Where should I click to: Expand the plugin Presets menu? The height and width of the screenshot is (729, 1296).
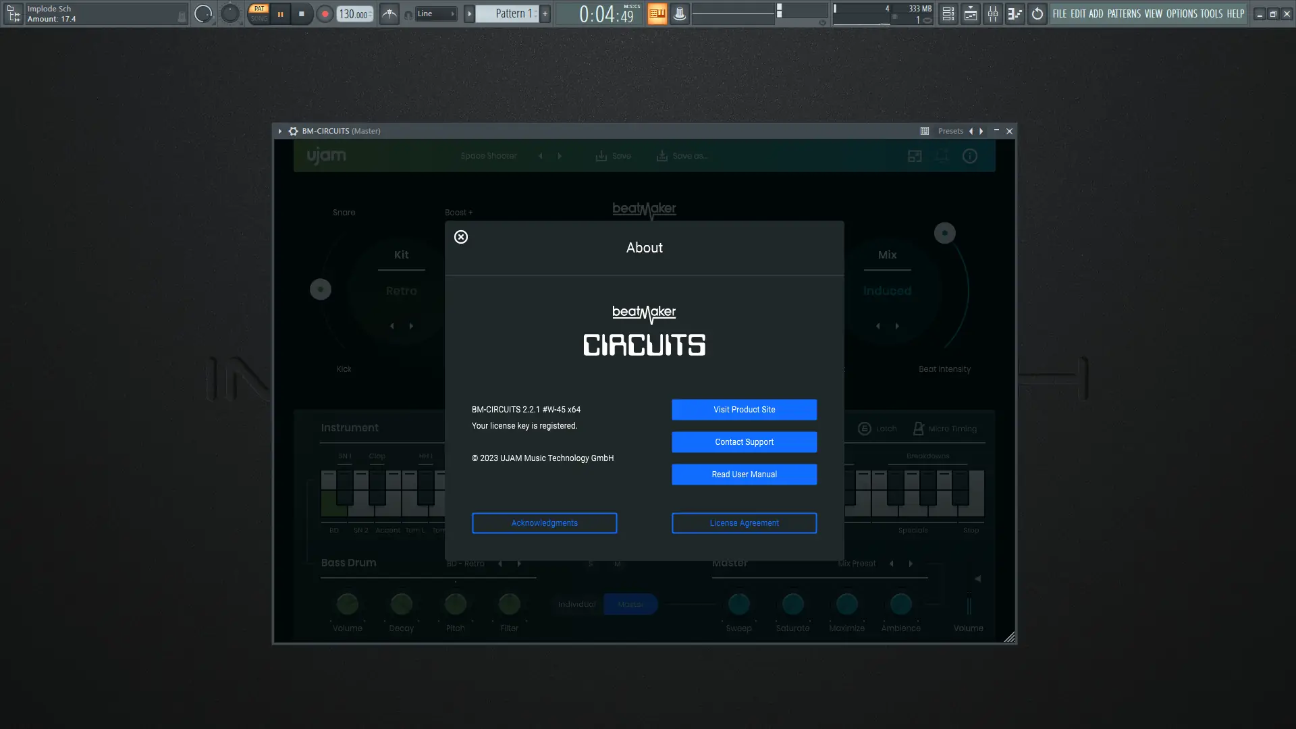coord(950,131)
